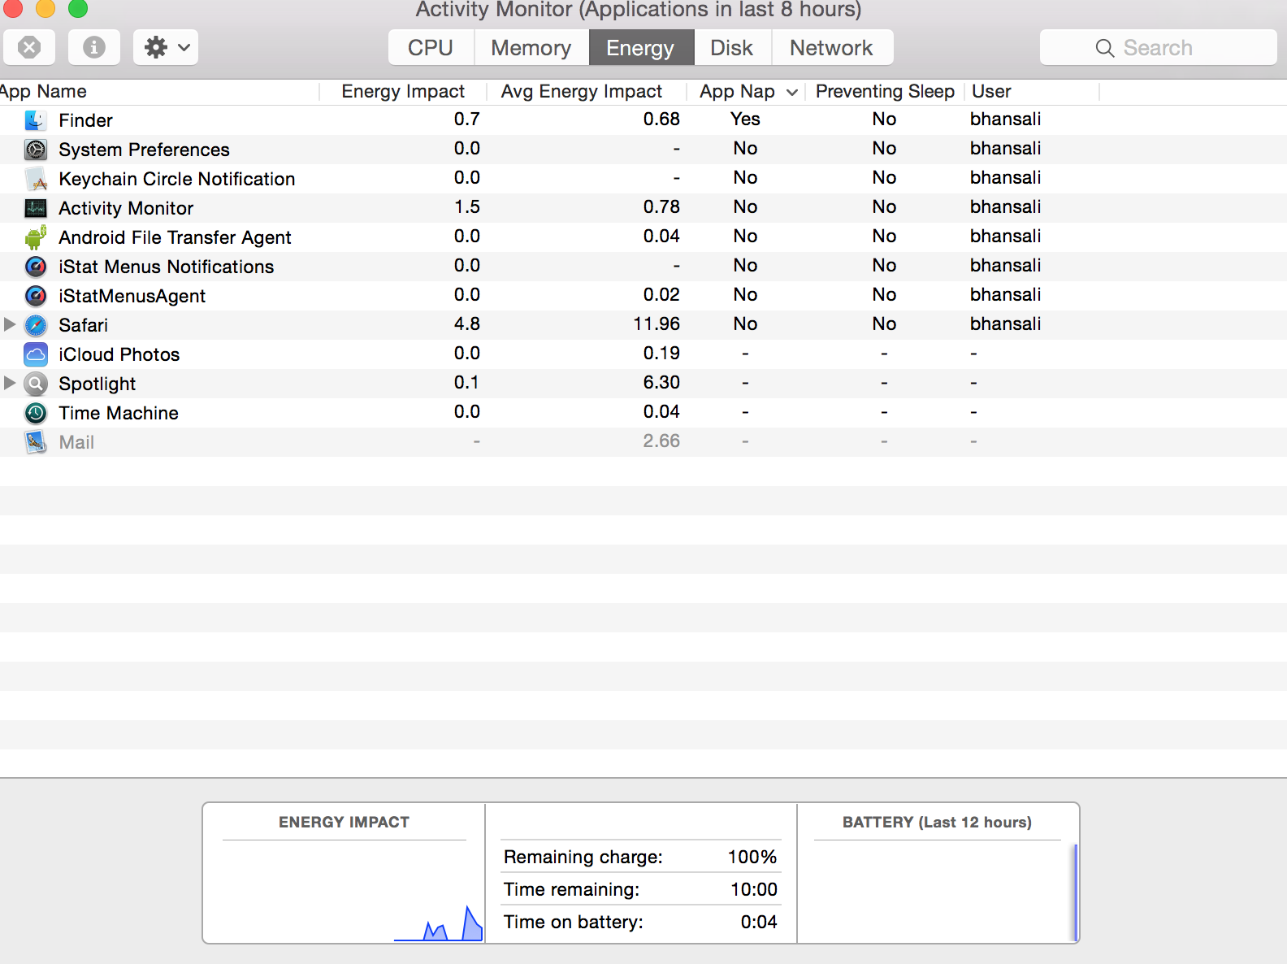This screenshot has height=964, width=1287.
Task: Click the Finder app icon
Action: (x=36, y=120)
